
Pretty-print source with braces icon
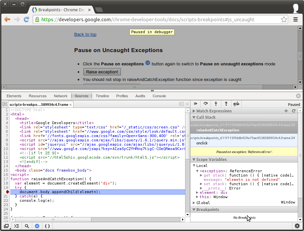pyautogui.click(x=47, y=226)
